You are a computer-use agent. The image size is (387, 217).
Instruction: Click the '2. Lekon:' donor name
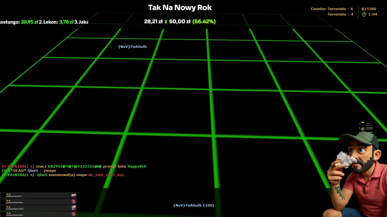(x=48, y=22)
